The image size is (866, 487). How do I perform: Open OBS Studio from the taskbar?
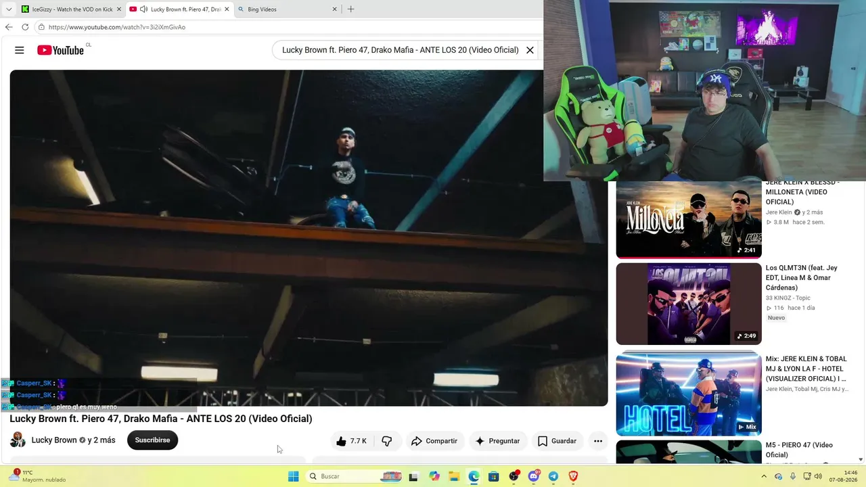point(514,476)
